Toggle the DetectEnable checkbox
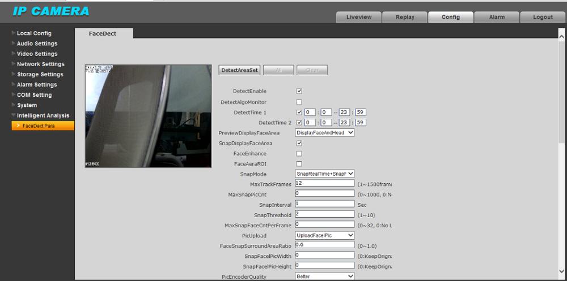The width and height of the screenshot is (567, 281). tap(299, 91)
